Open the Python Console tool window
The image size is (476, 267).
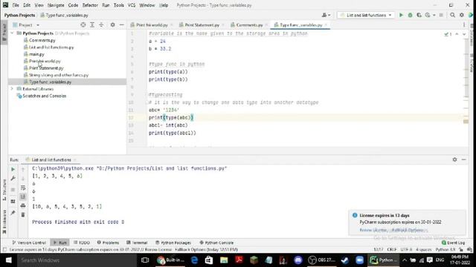pyautogui.click(x=216, y=243)
